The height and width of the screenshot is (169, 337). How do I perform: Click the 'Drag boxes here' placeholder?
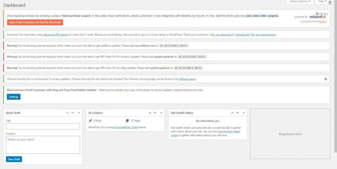pyautogui.click(x=290, y=134)
